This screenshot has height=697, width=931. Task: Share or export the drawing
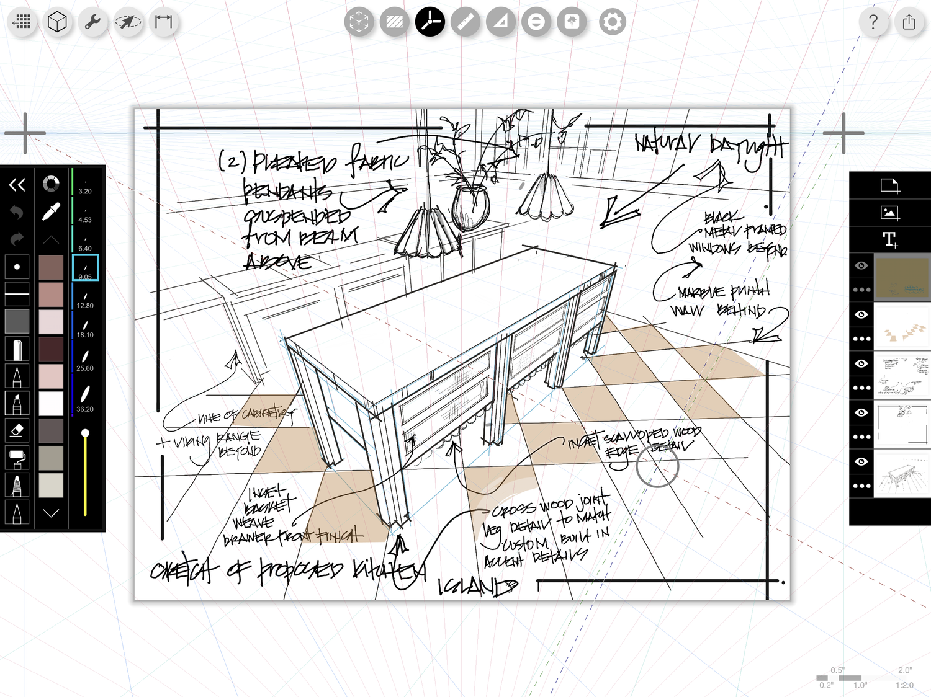[909, 22]
